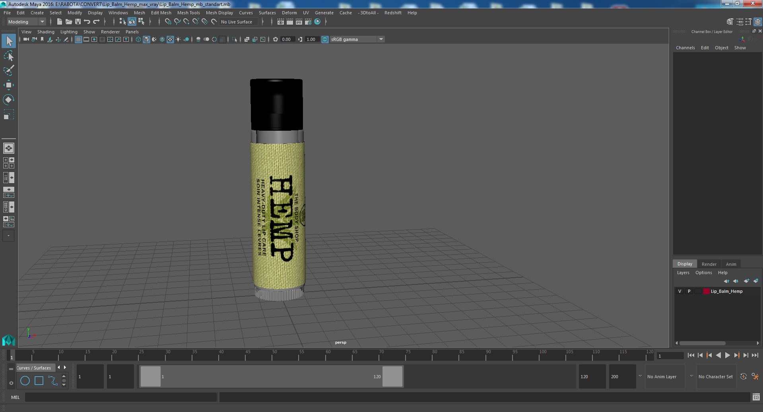
Task: Toggle auto keyframe button
Action: 743,376
